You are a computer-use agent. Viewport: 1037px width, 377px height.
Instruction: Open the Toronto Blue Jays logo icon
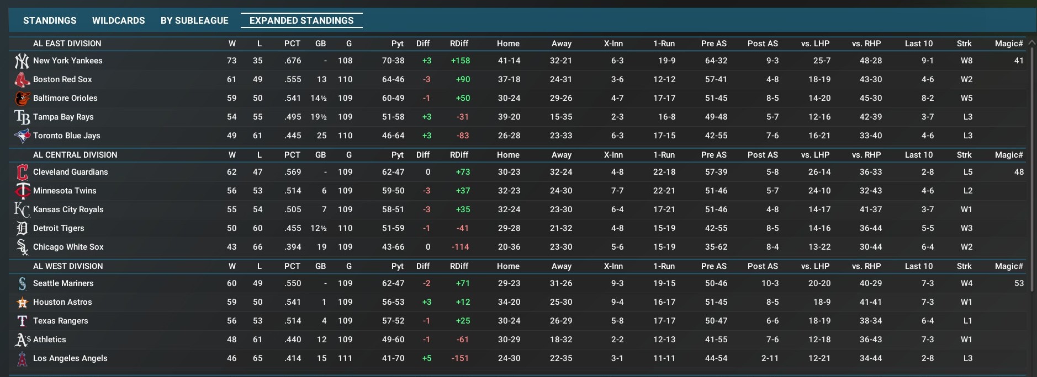pyautogui.click(x=22, y=136)
